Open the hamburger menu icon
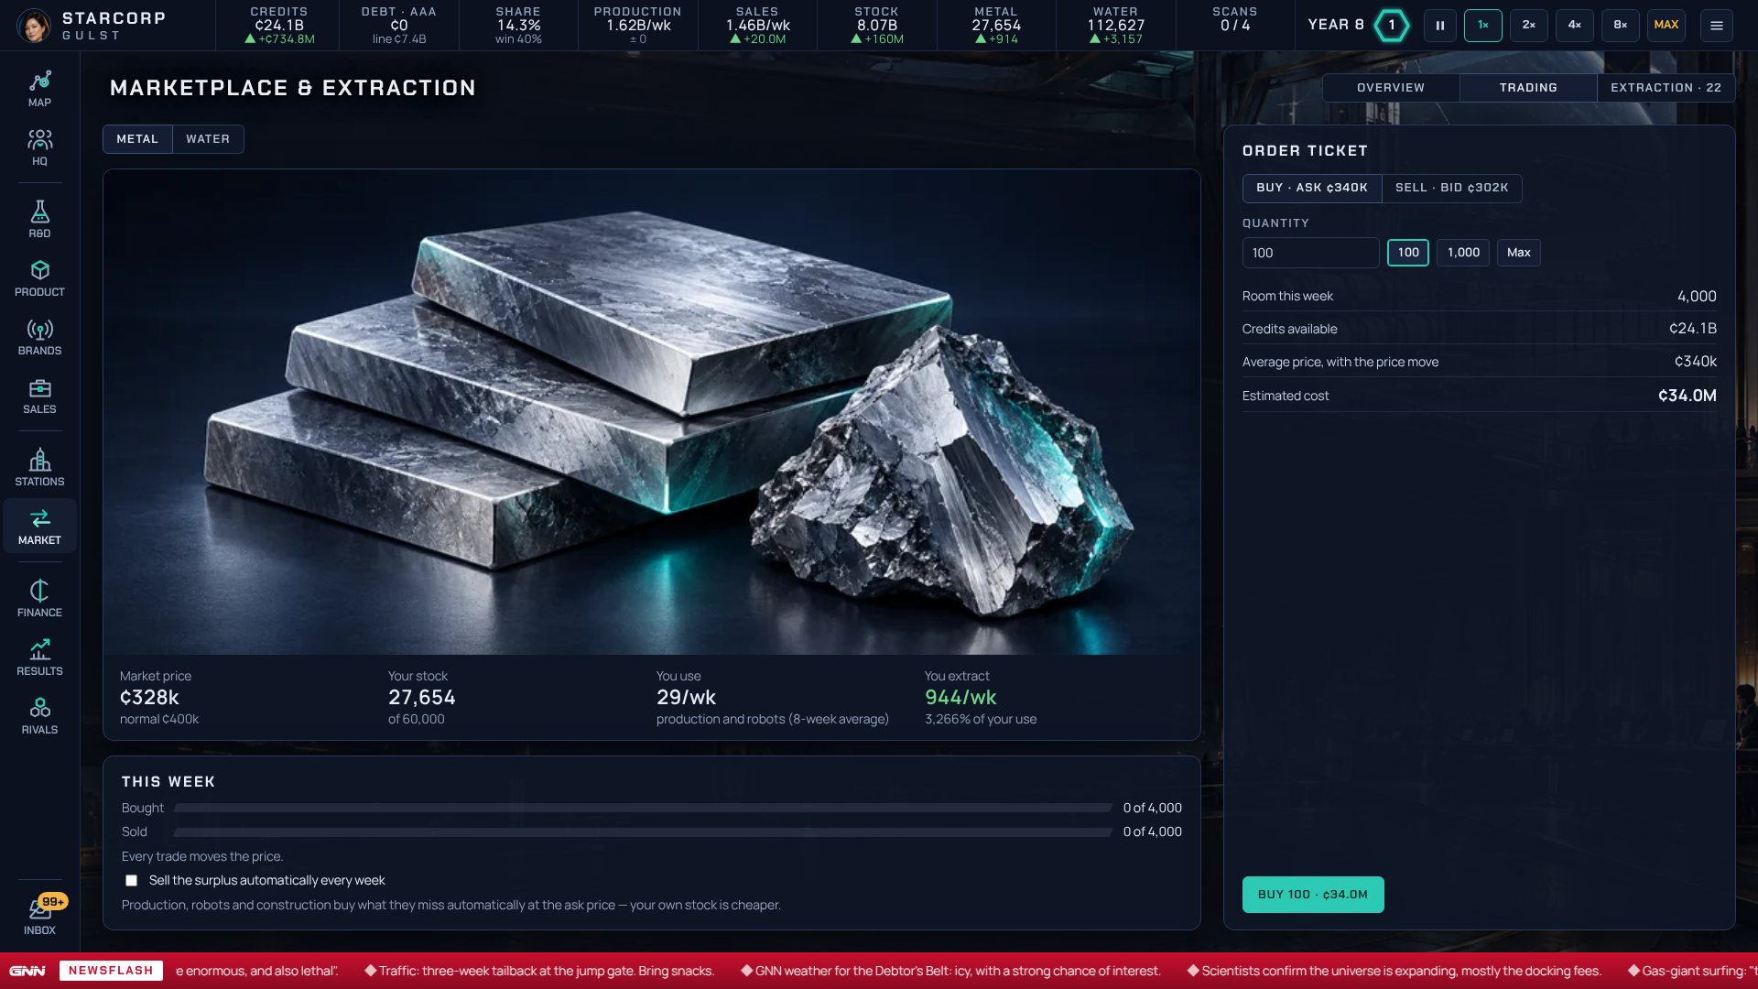Image resolution: width=1758 pixels, height=989 pixels. pyautogui.click(x=1716, y=26)
